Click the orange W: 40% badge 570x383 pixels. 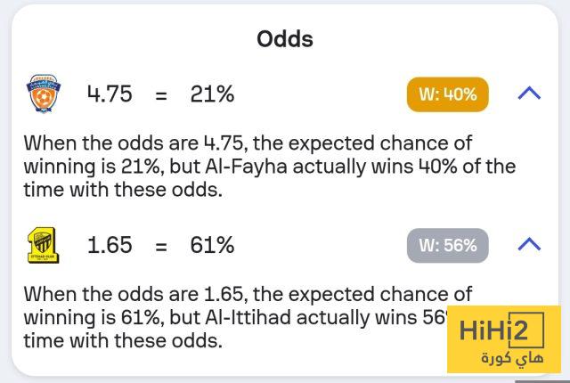click(x=448, y=94)
